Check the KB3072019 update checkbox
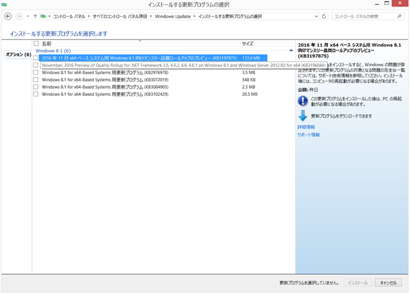The width and height of the screenshot is (410, 294). click(36, 79)
